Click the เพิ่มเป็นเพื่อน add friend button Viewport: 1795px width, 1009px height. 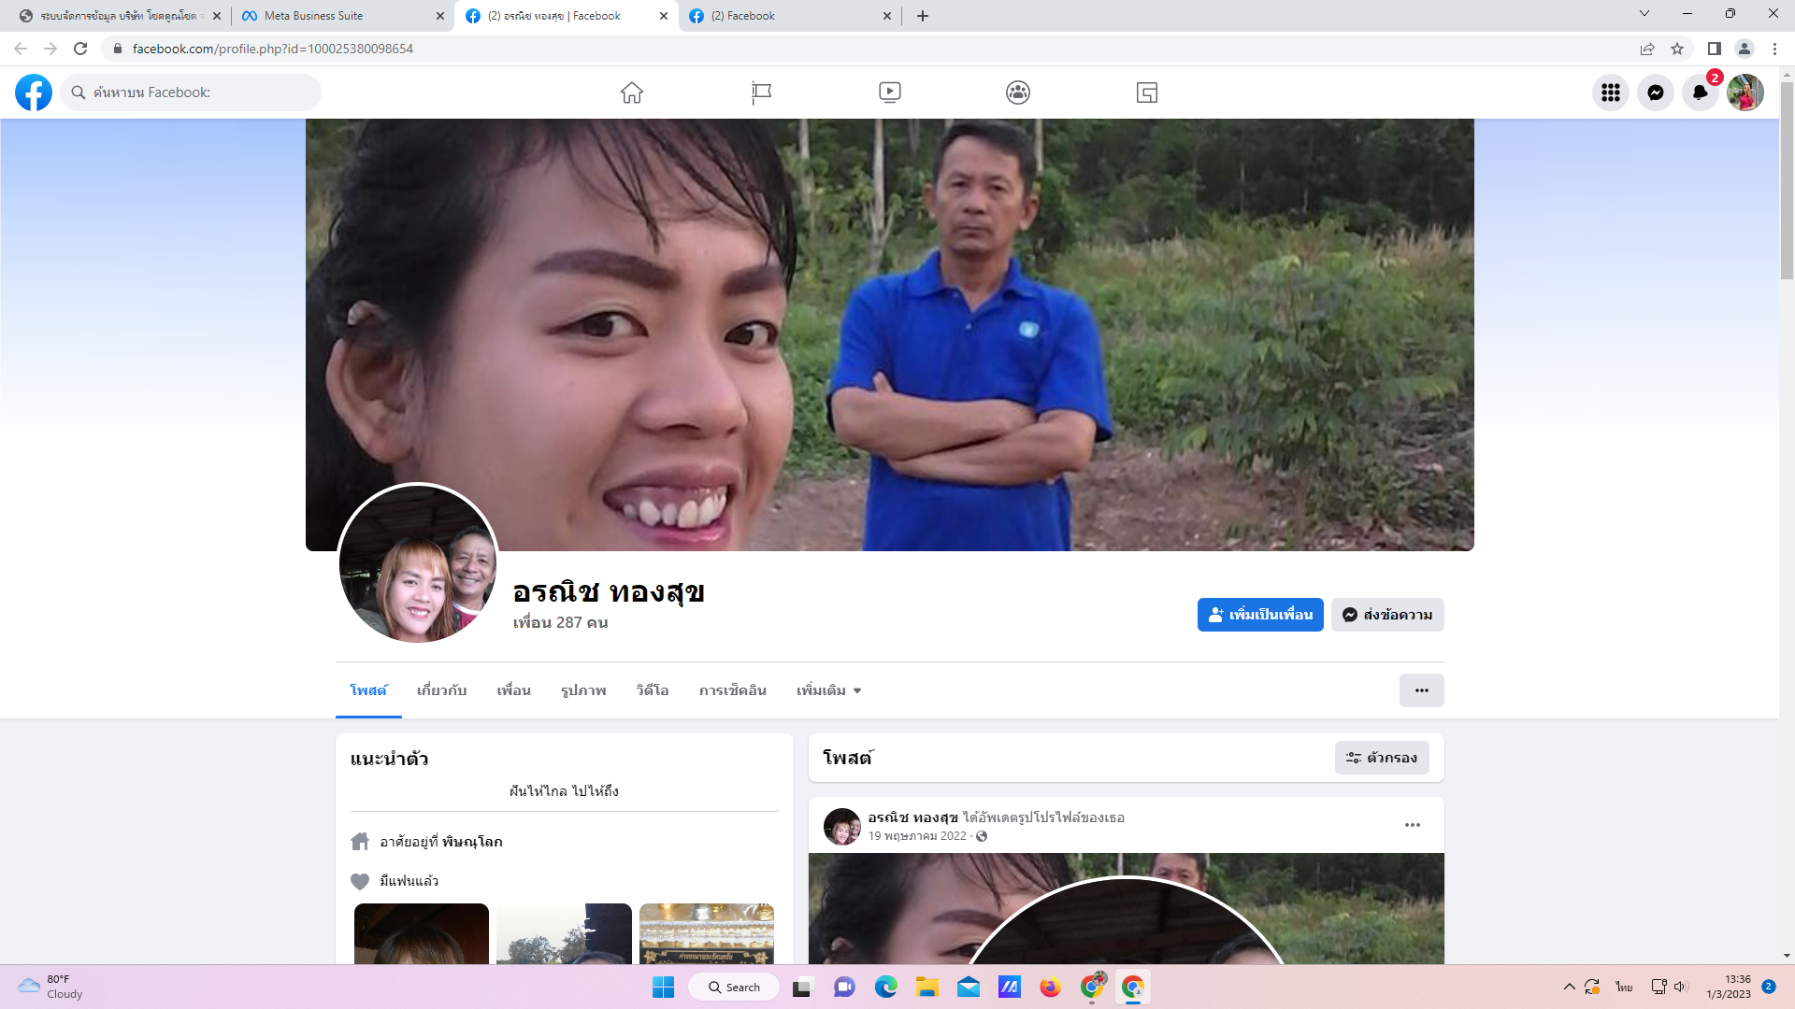tap(1260, 615)
